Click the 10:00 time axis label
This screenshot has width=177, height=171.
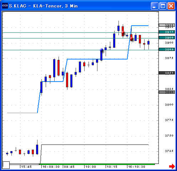click(x=91, y=167)
